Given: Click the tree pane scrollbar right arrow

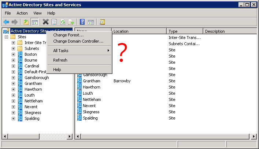Looking at the screenshot, I should click(70, 136).
